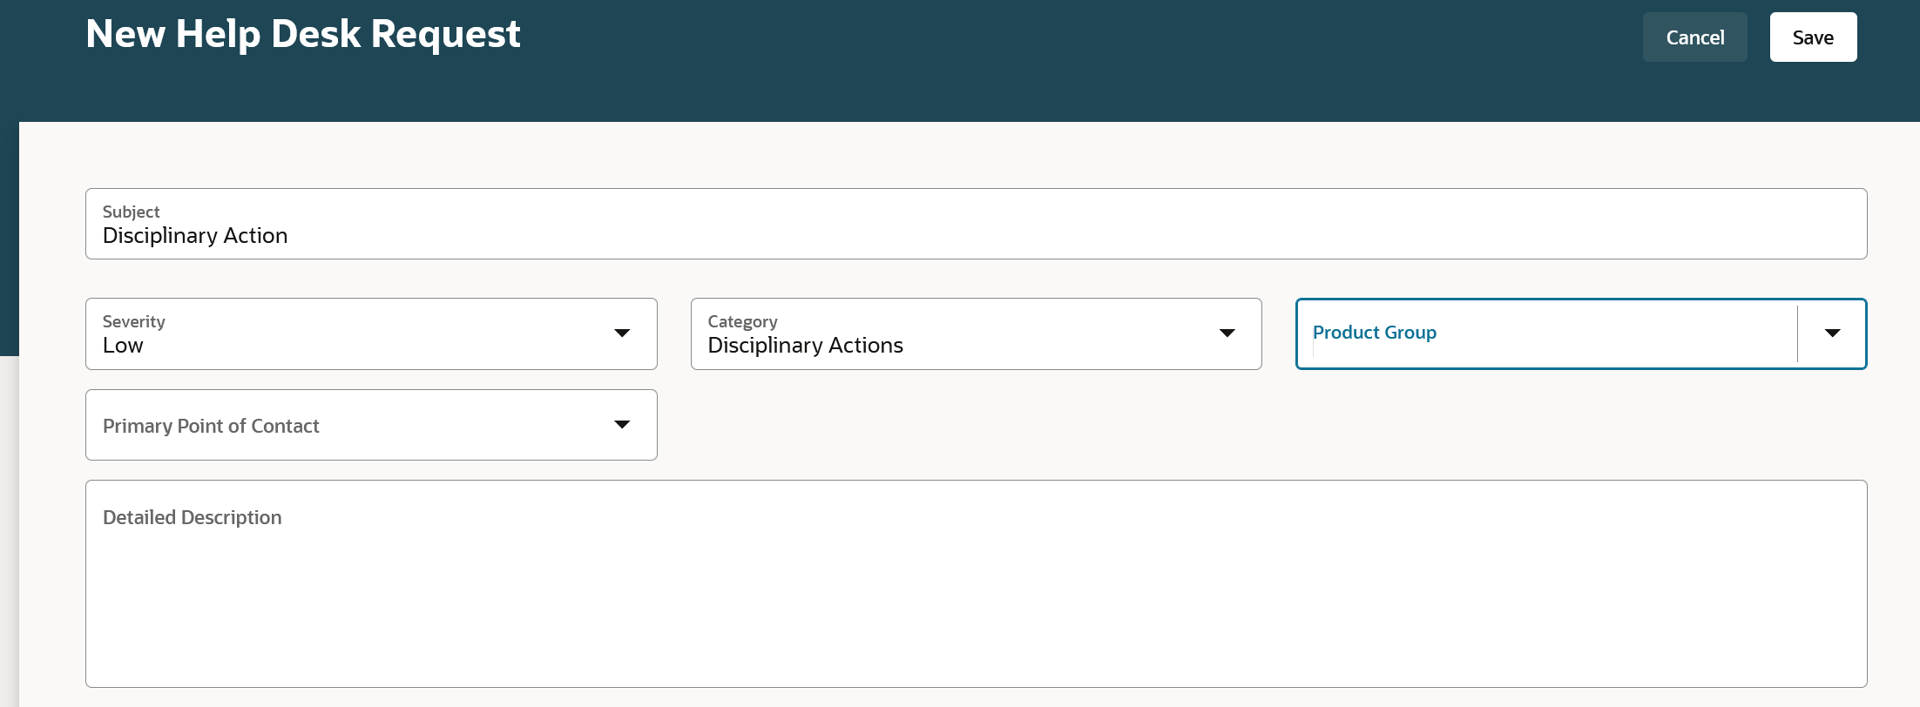Open the Severity dropdown arrow
Screen dimensions: 1920x707
tap(622, 333)
